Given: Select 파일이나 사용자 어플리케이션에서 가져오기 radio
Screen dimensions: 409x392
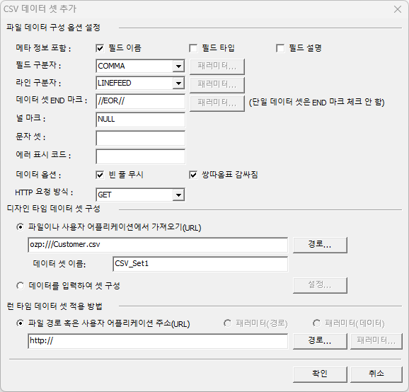Looking at the screenshot, I should pyautogui.click(x=20, y=227).
